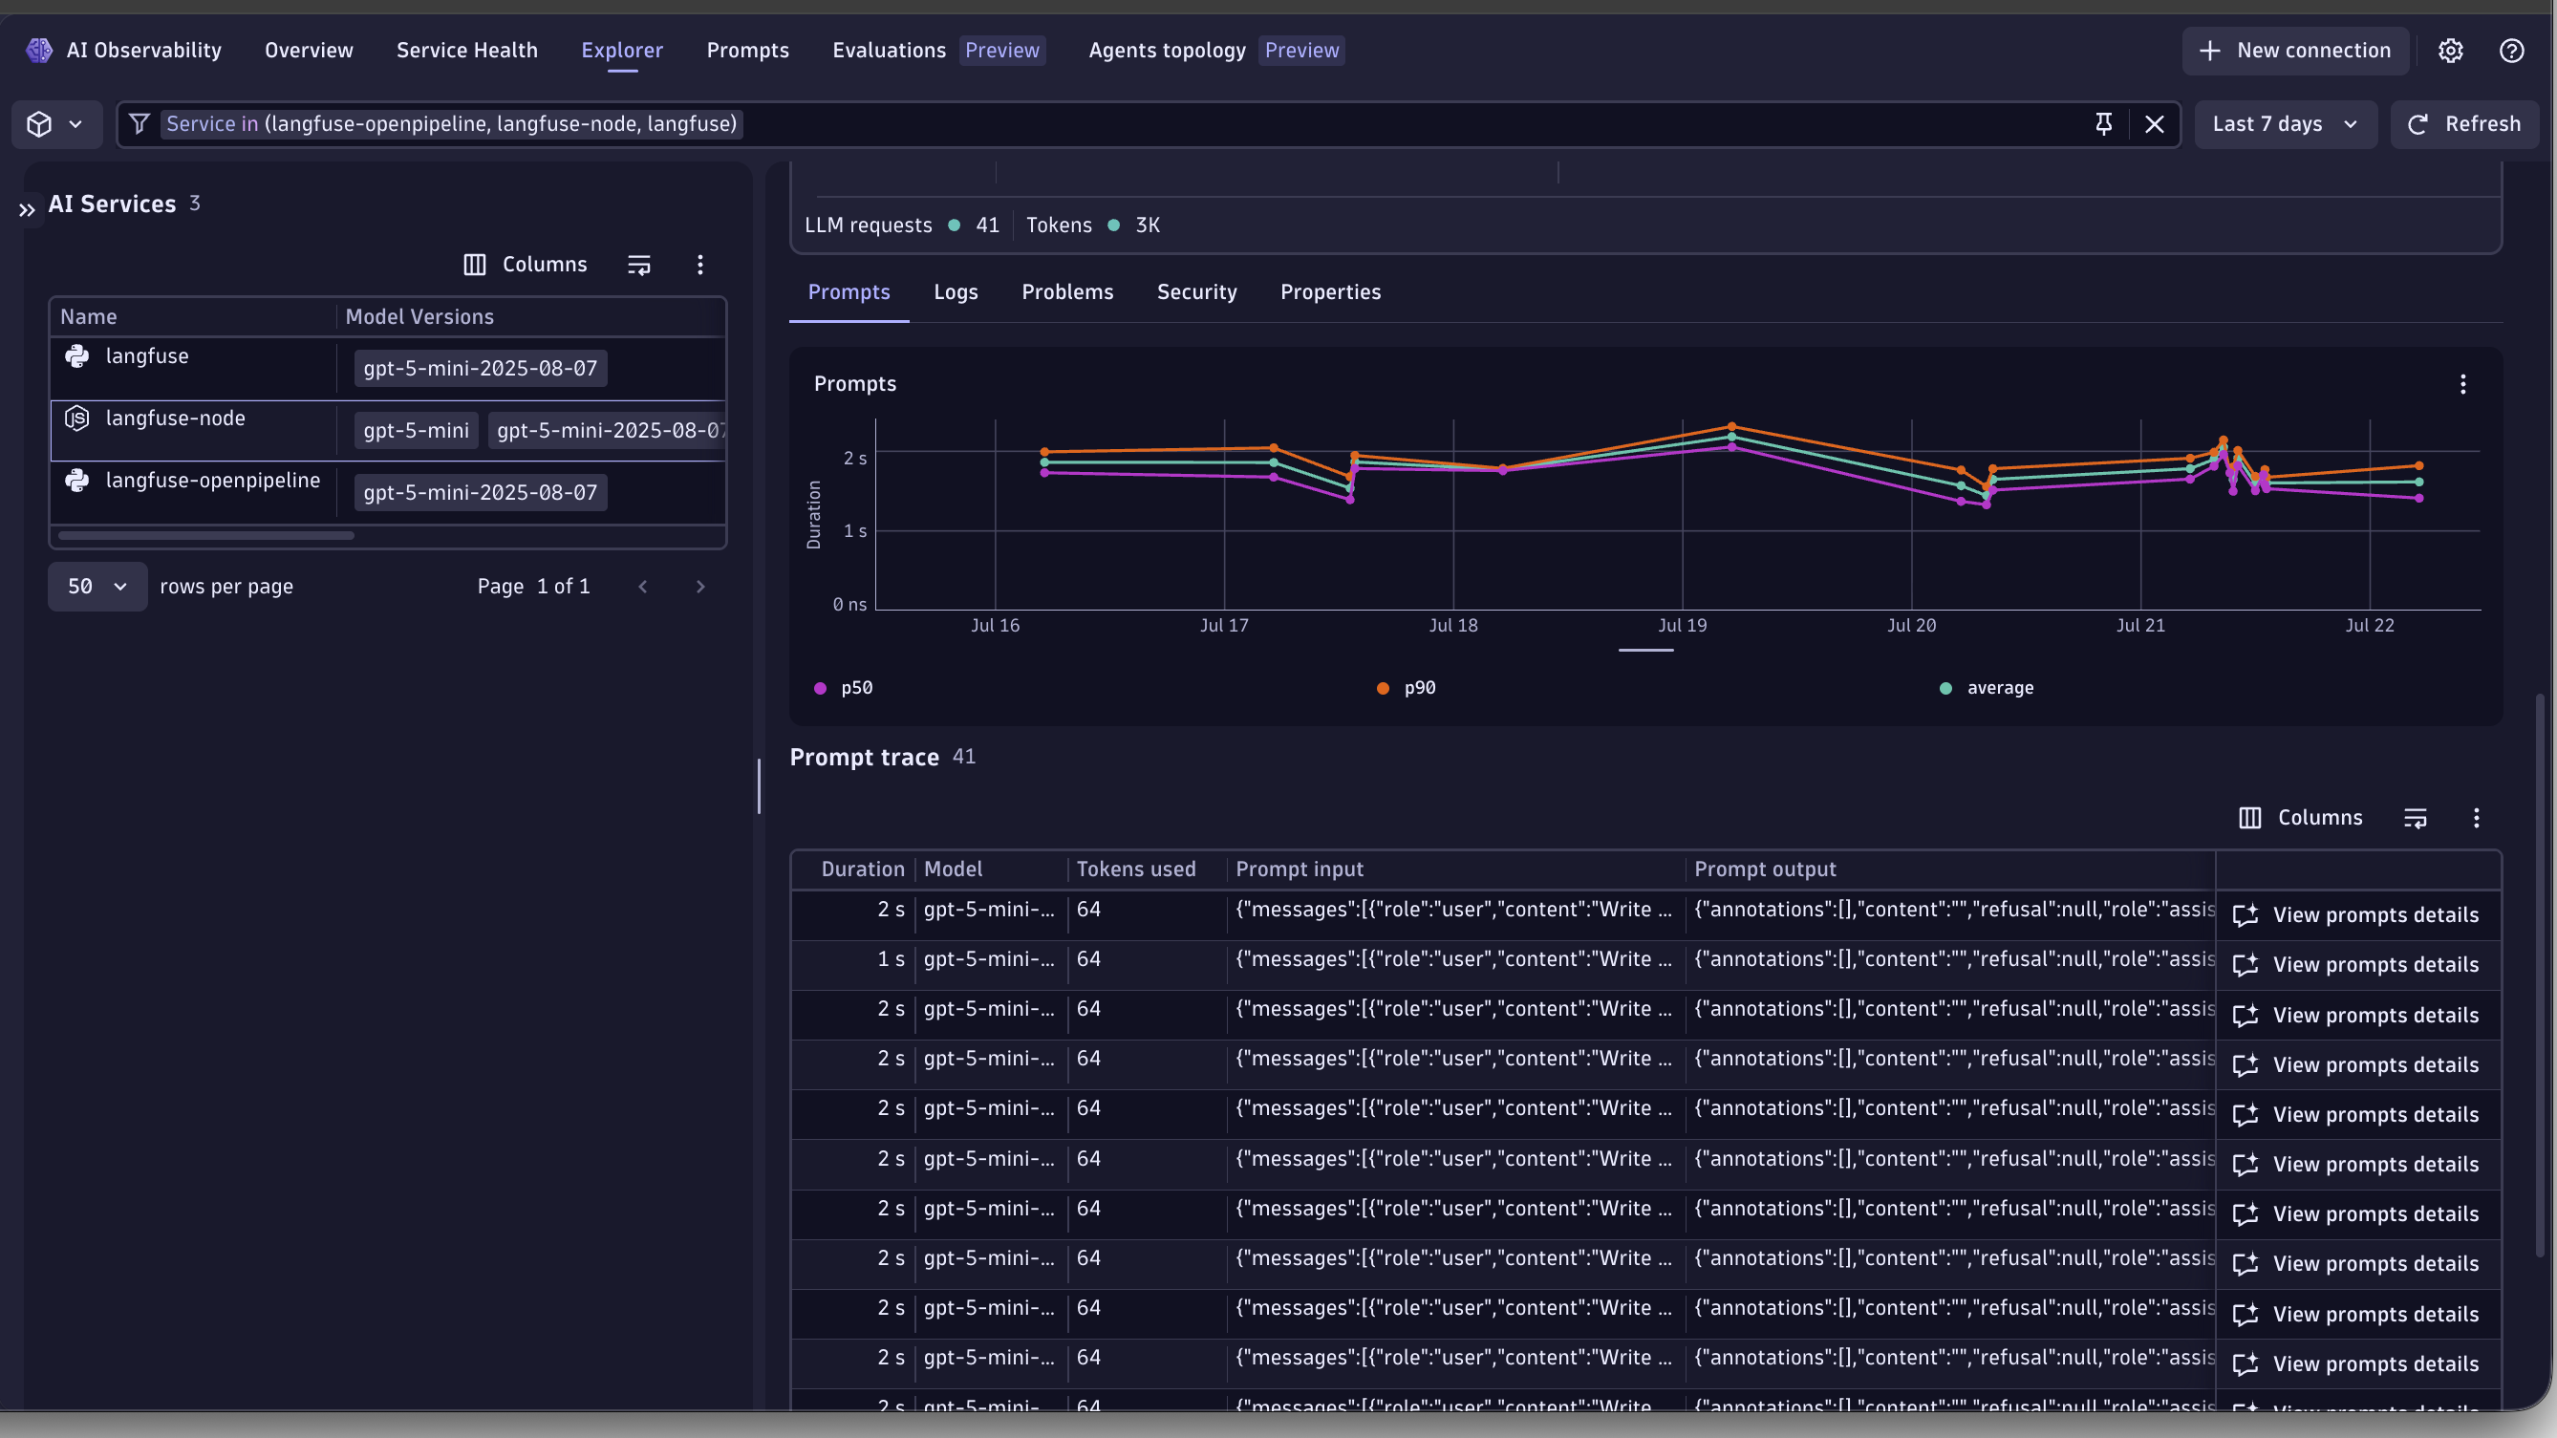
Task: Click the New connection button
Action: click(x=2295, y=51)
